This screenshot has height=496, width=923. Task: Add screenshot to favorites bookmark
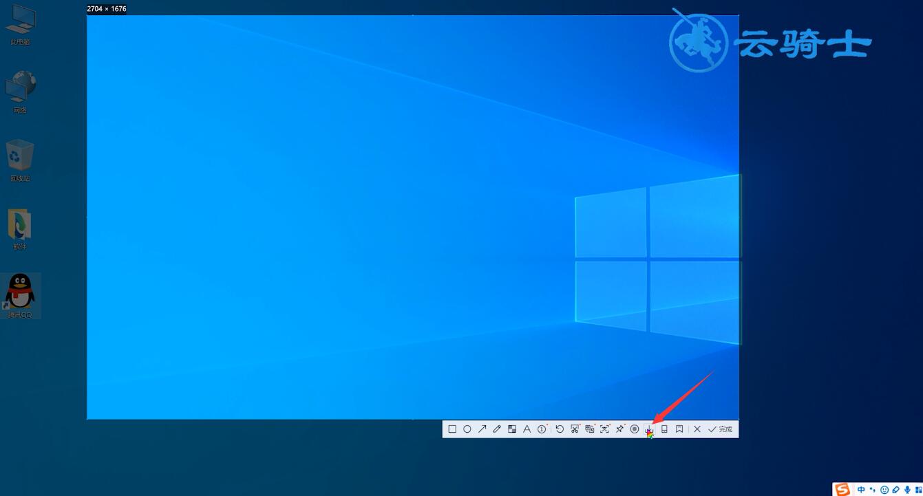click(679, 429)
